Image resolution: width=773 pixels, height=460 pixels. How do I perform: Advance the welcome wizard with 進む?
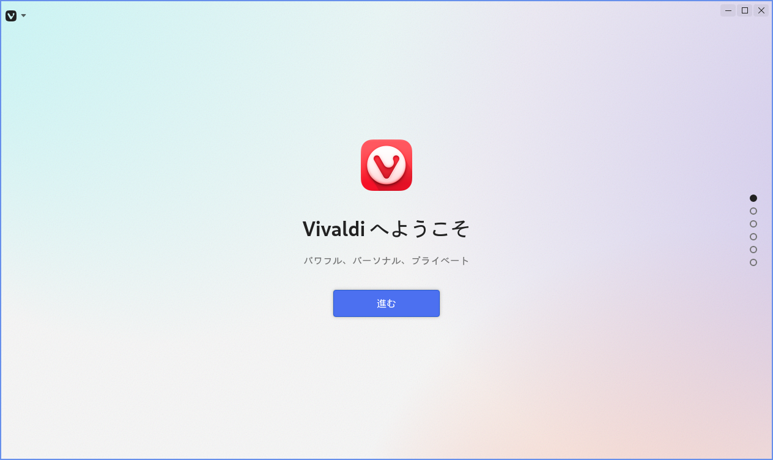coord(386,303)
